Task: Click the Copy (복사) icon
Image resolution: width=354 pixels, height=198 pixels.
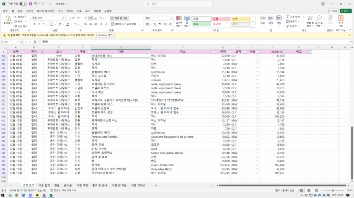Action: [16, 21]
